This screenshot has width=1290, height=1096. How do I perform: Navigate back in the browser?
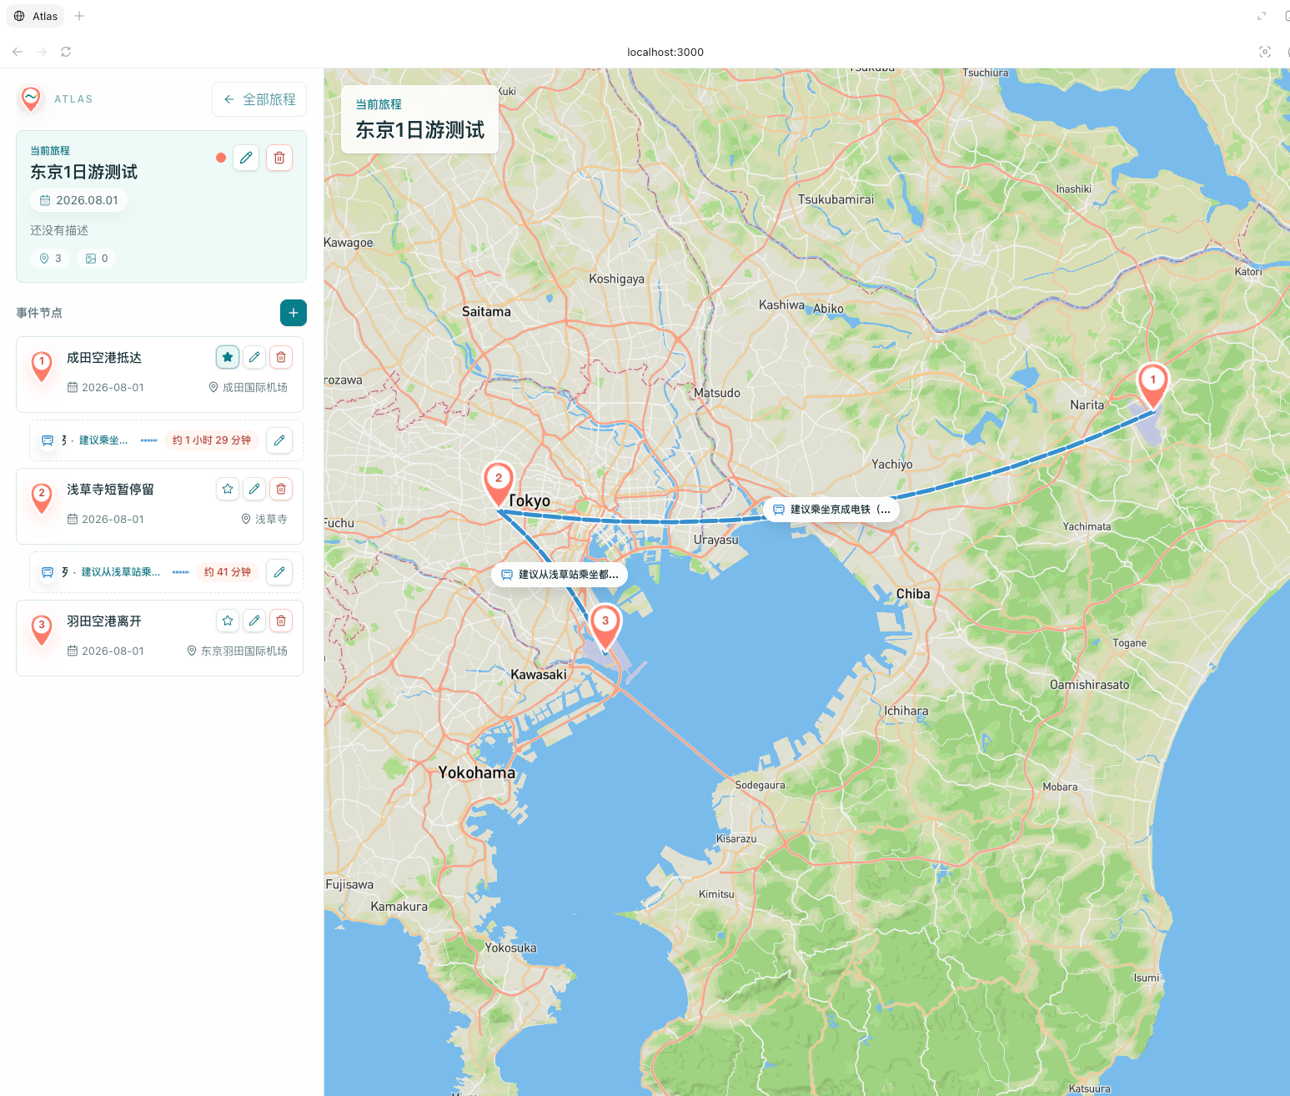point(18,52)
